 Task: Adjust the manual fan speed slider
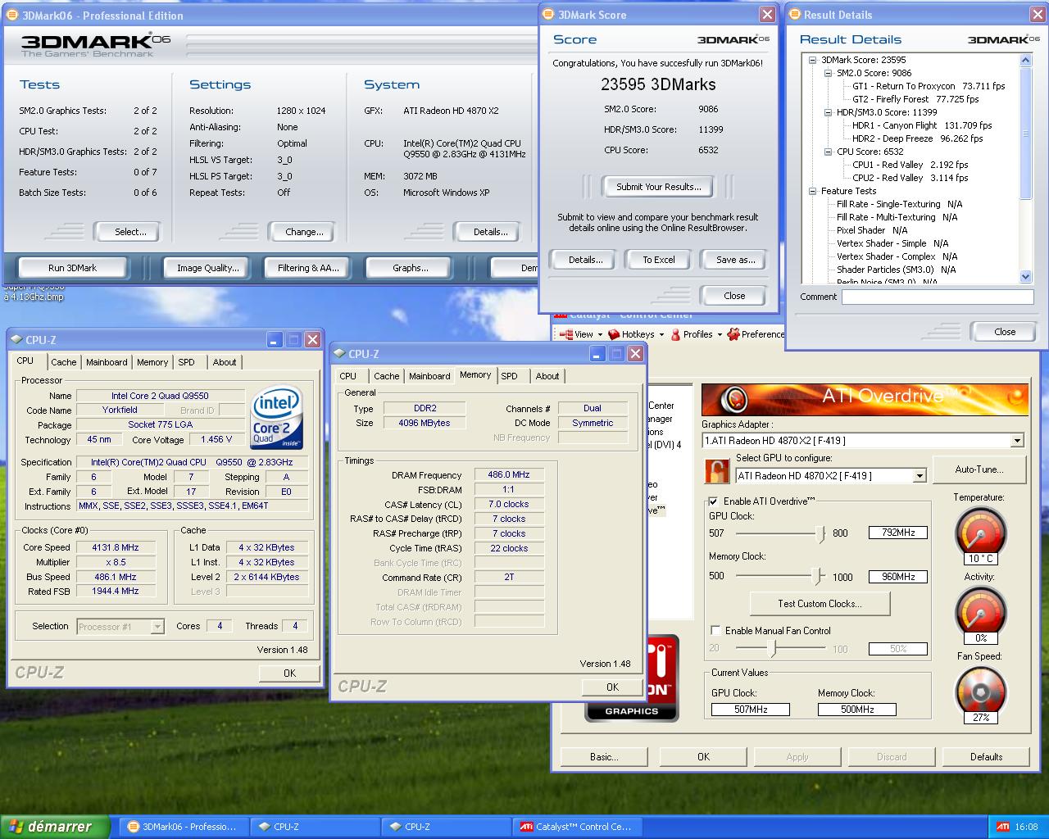[772, 649]
